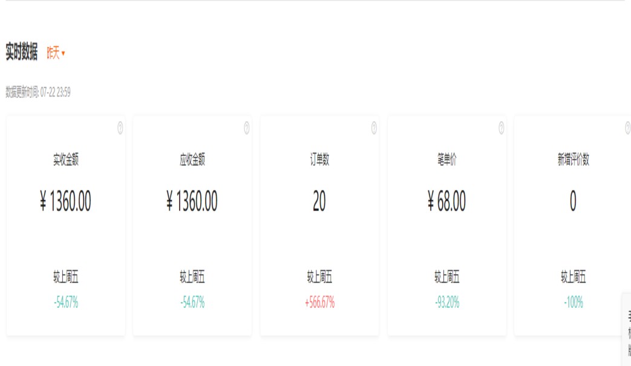Open the help tooltip for 订单数
Viewport: 631px width, 366px height.
click(374, 128)
